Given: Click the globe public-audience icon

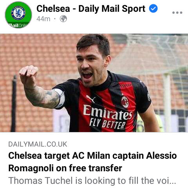Looking at the screenshot, I should (63, 19).
